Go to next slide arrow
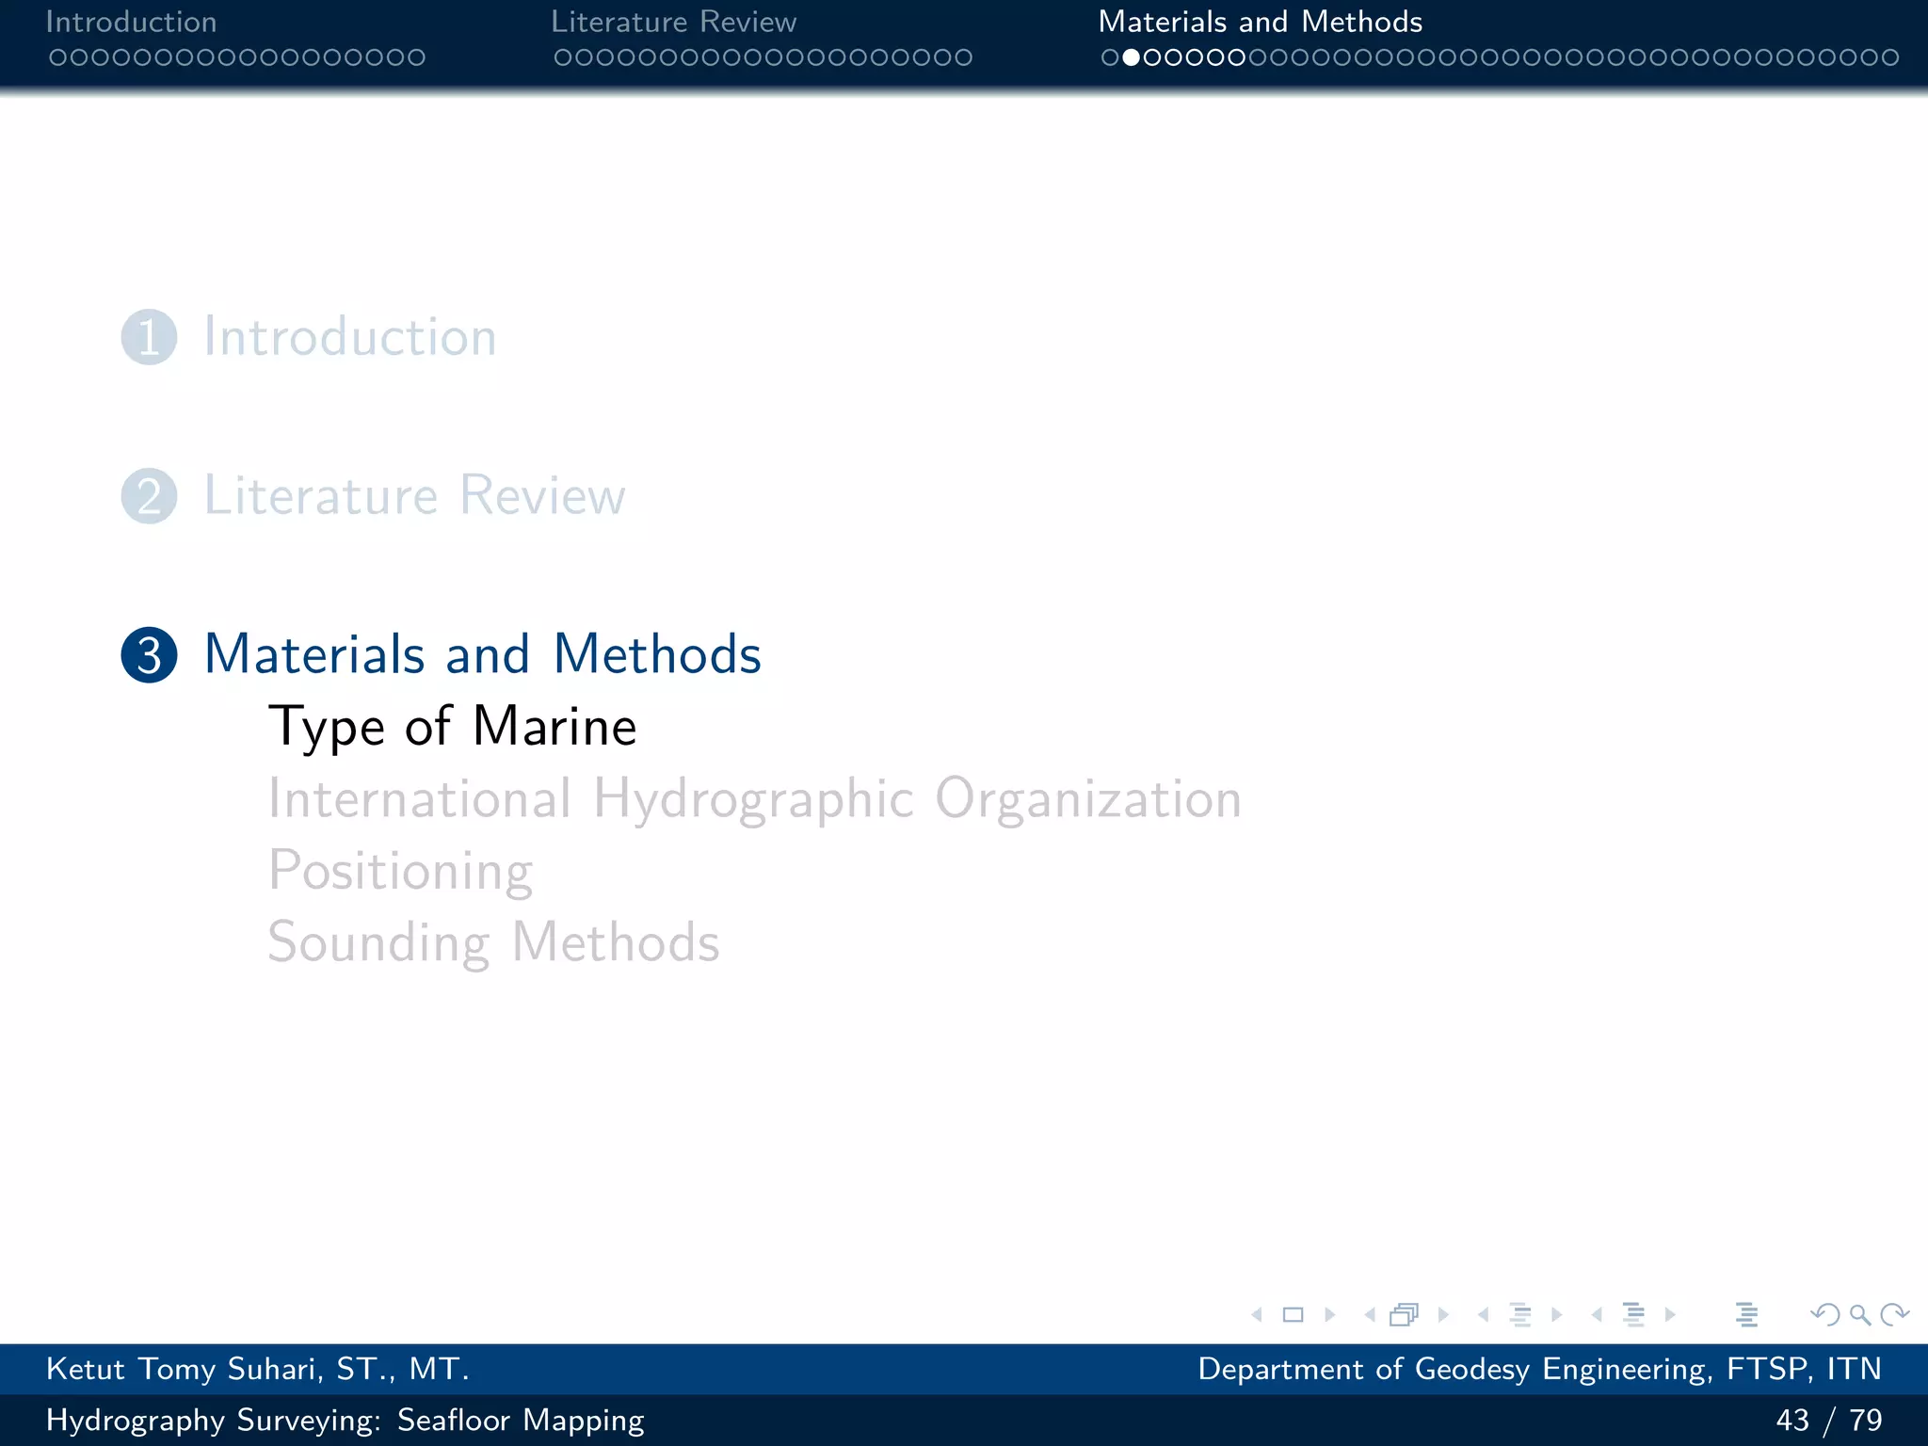Viewport: 1928px width, 1446px height. pos(1330,1315)
